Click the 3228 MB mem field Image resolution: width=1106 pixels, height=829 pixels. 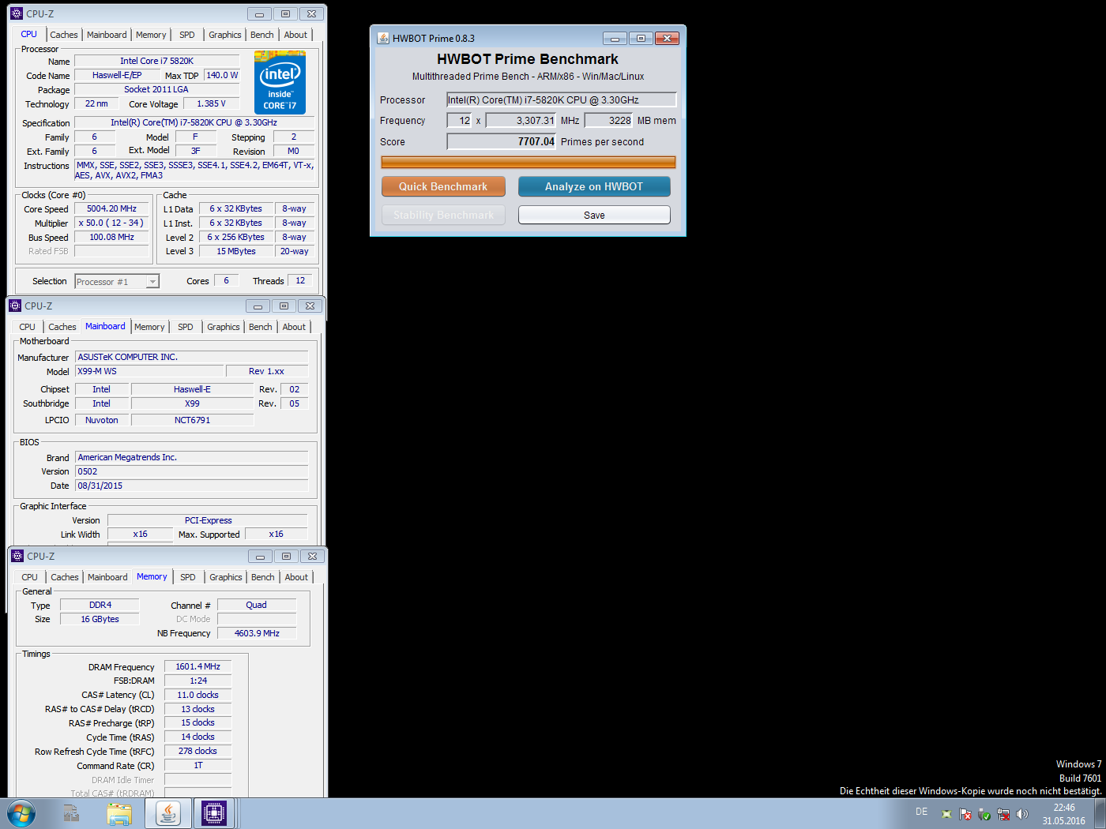[x=608, y=120]
